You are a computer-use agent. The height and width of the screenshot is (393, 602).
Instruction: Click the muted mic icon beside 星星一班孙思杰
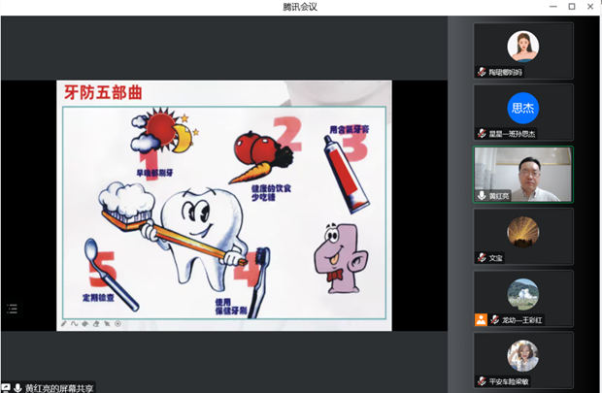click(481, 133)
